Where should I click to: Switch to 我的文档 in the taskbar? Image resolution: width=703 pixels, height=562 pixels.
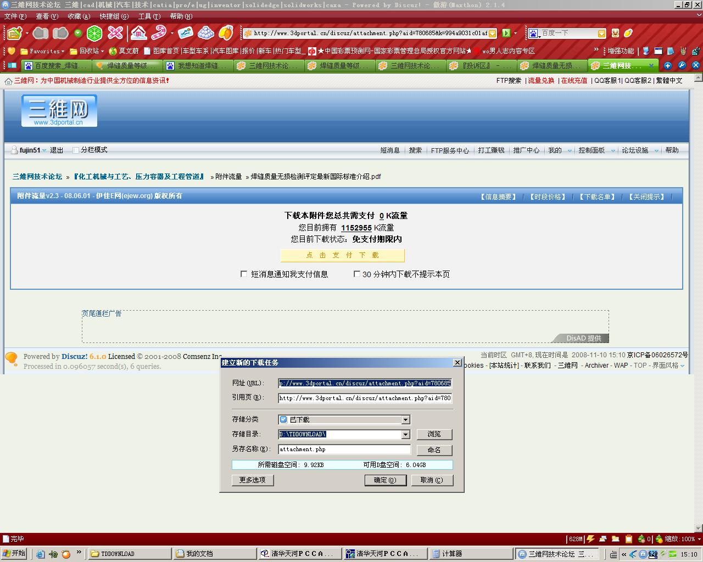pyautogui.click(x=215, y=554)
